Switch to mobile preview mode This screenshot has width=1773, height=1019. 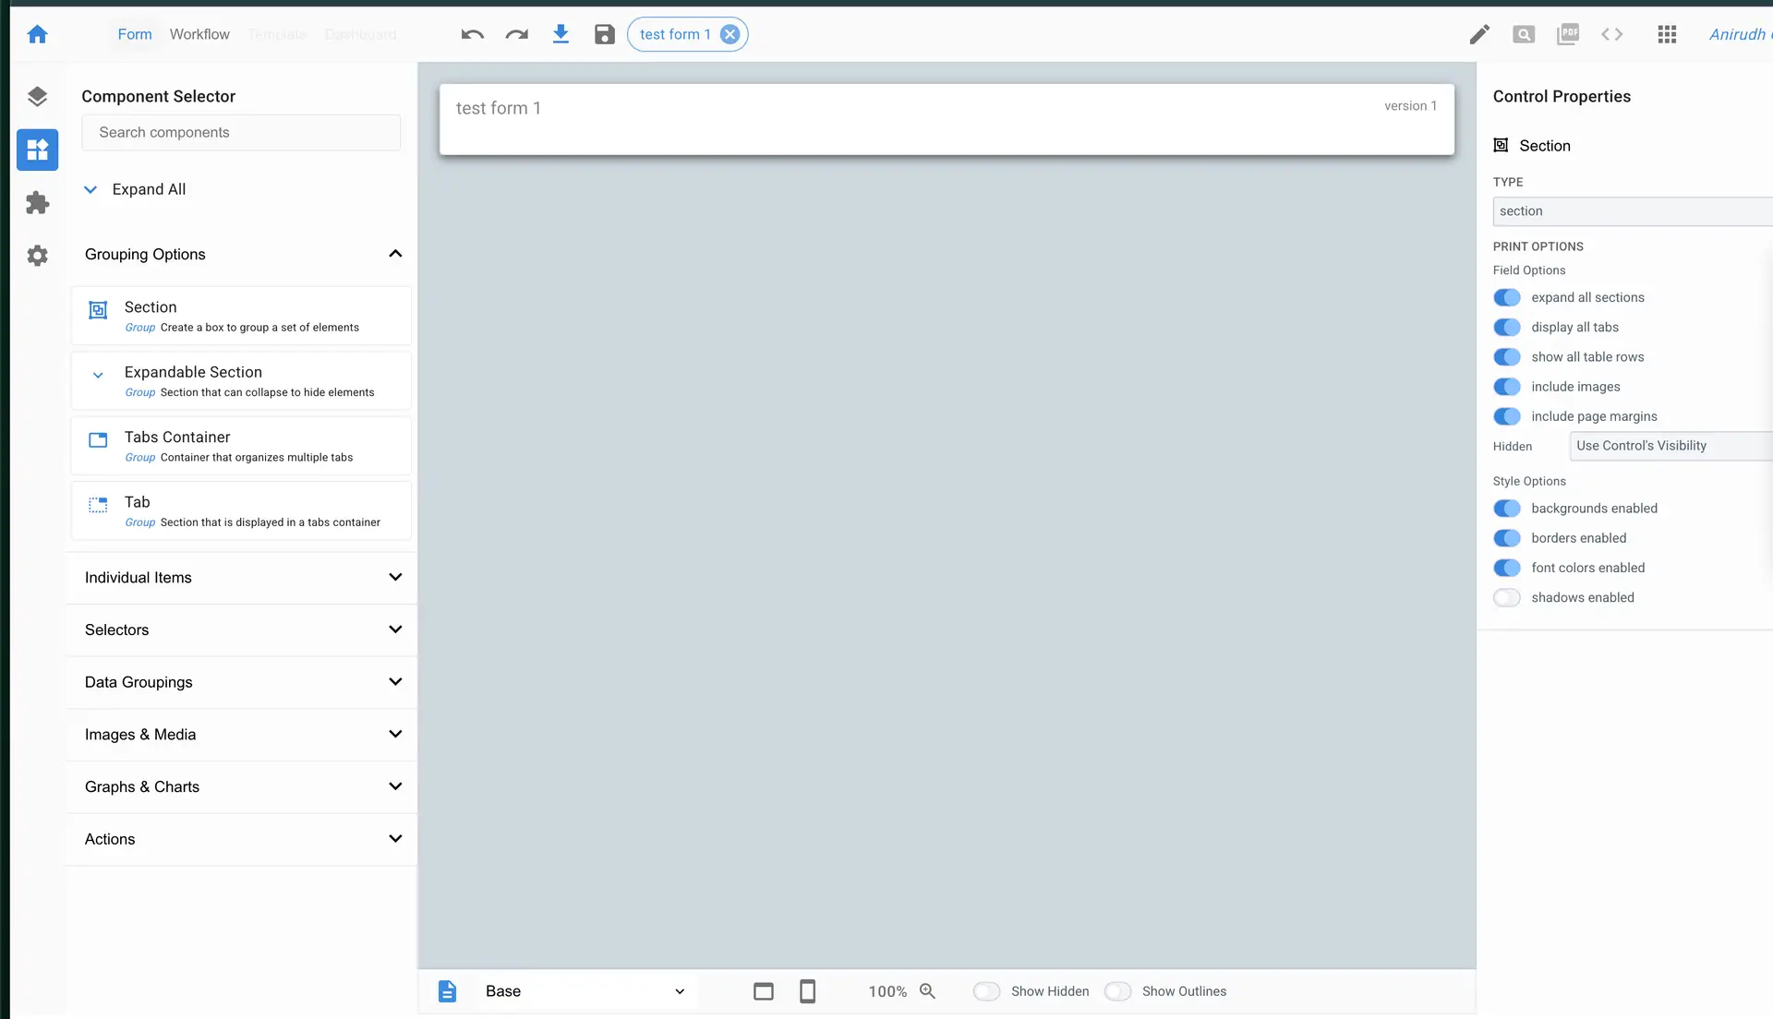coord(808,990)
